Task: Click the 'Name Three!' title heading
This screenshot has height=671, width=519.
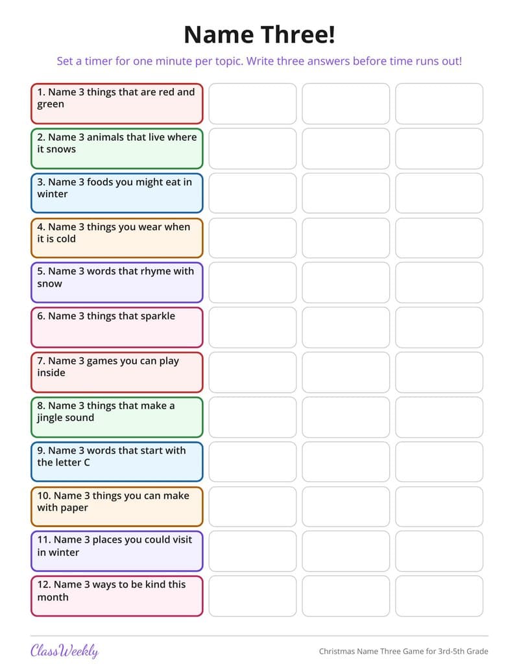Action: tap(259, 34)
